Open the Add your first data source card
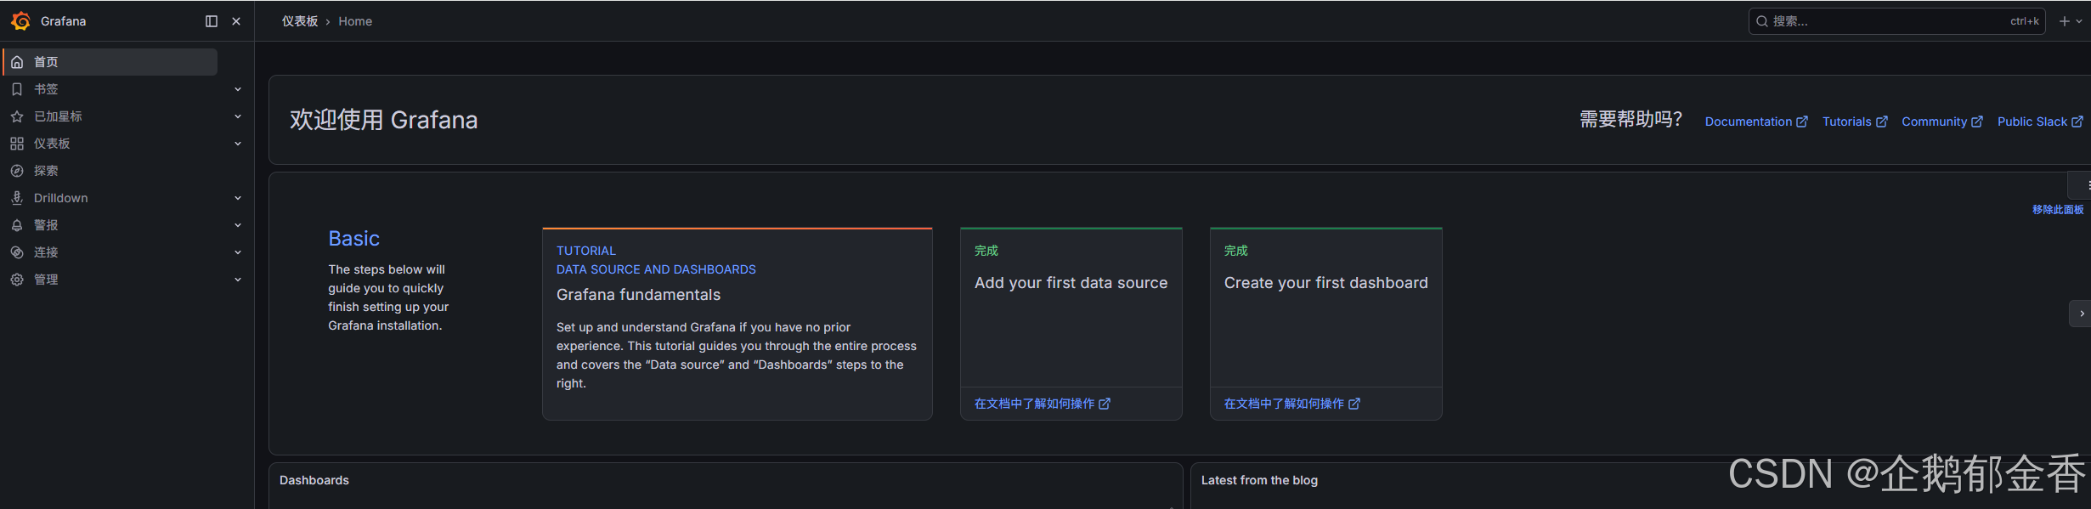 [x=1071, y=324]
